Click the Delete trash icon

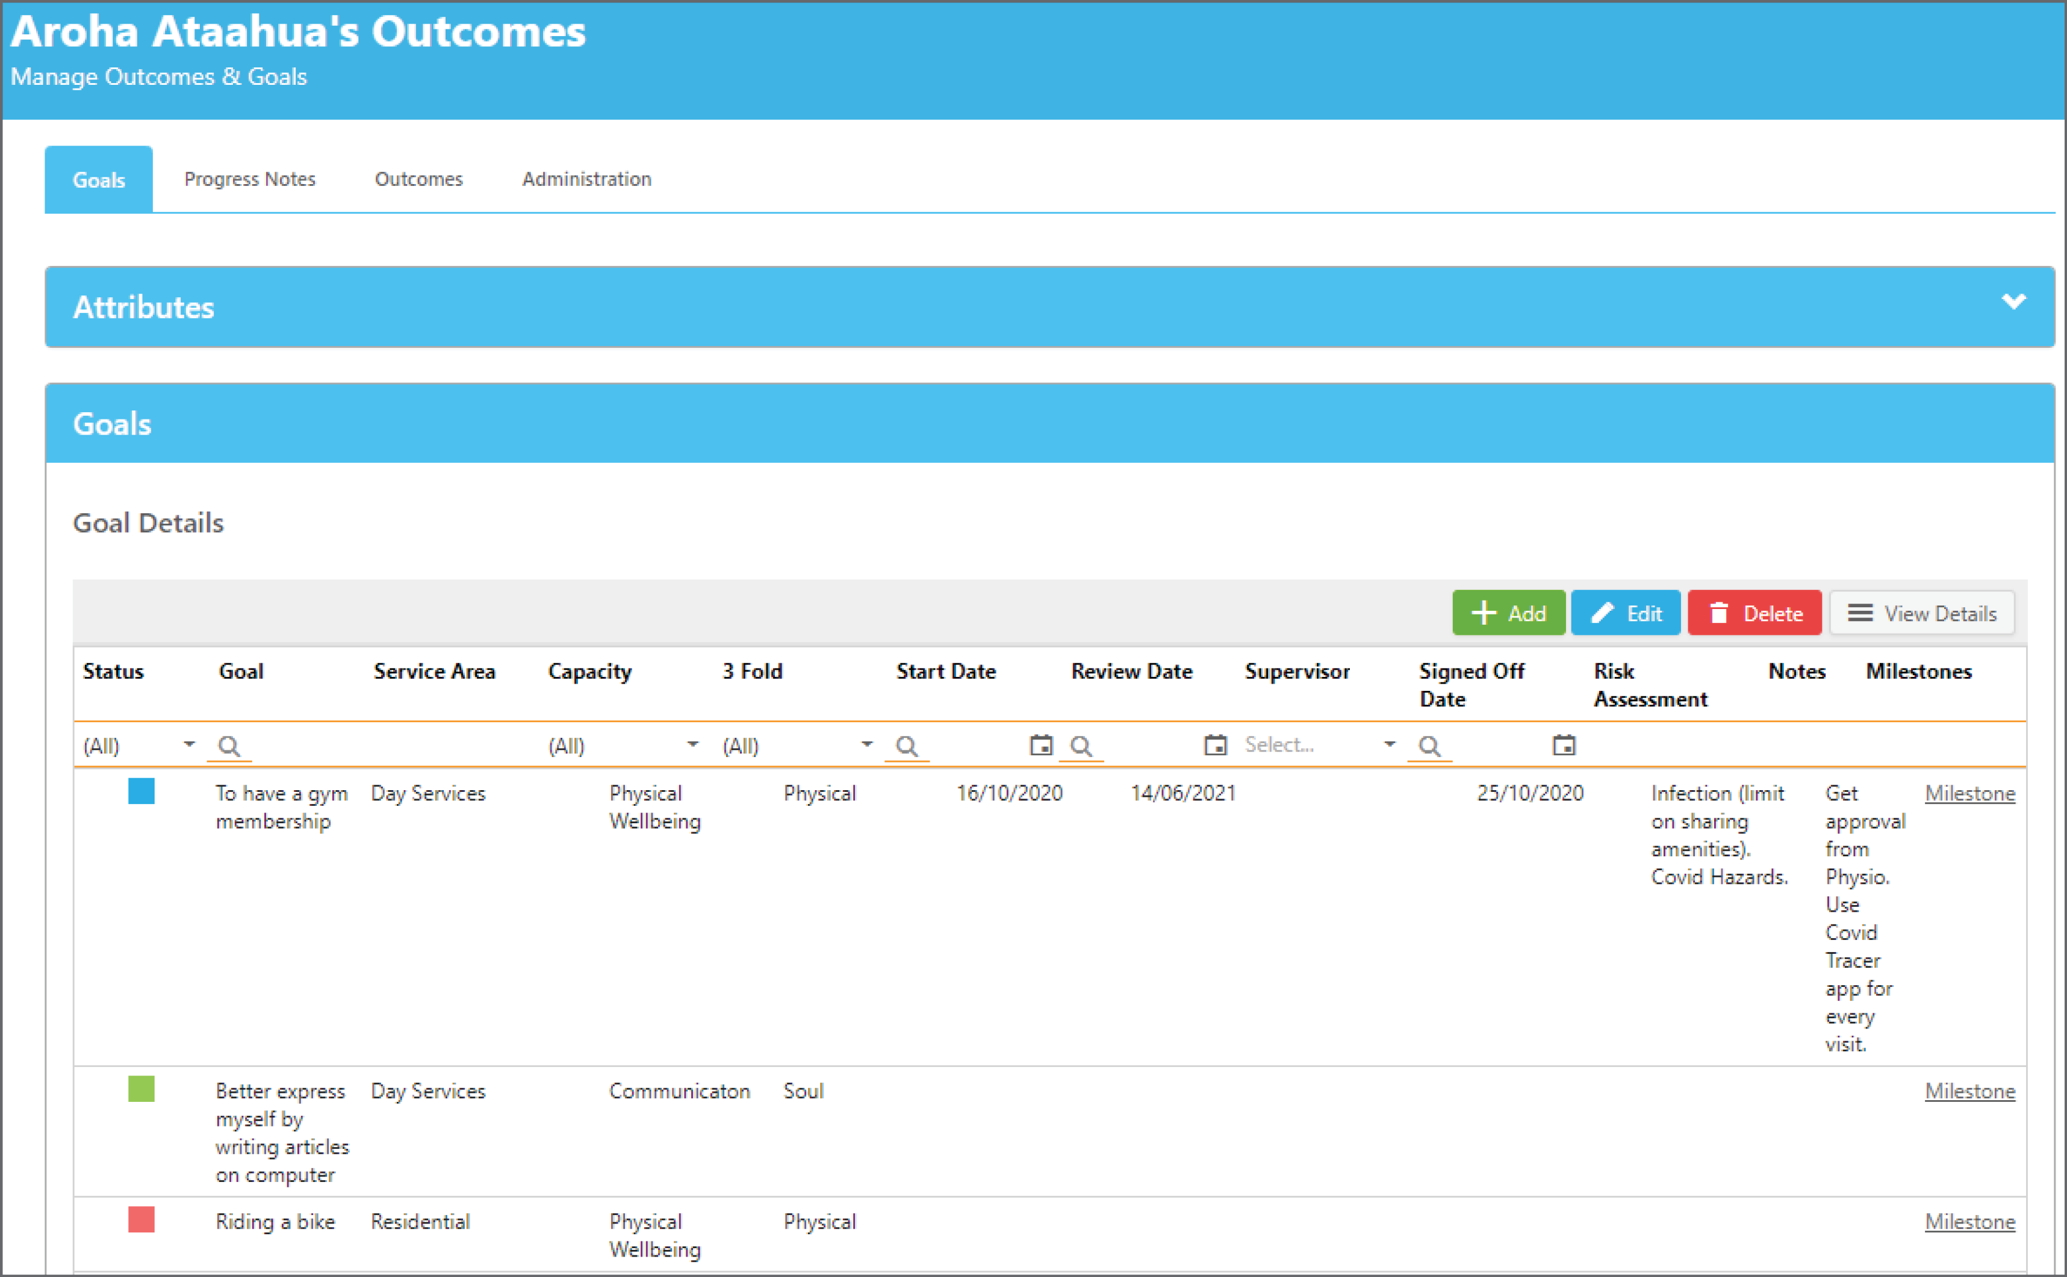coord(1721,612)
